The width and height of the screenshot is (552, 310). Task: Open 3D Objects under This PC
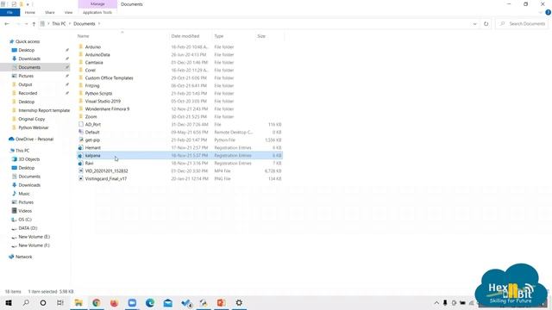pos(29,159)
